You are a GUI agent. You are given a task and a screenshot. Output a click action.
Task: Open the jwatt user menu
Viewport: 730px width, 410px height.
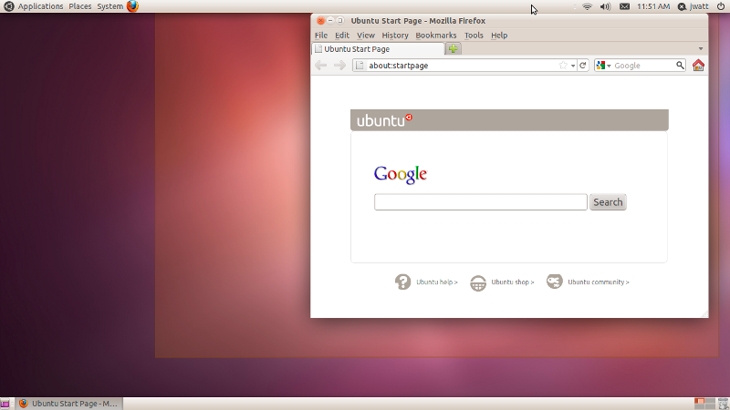[693, 6]
